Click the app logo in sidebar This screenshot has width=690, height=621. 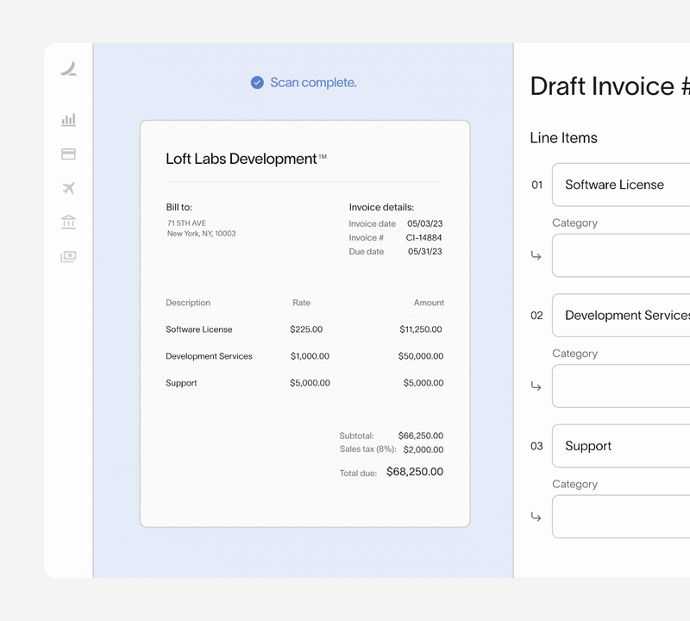pos(69,69)
